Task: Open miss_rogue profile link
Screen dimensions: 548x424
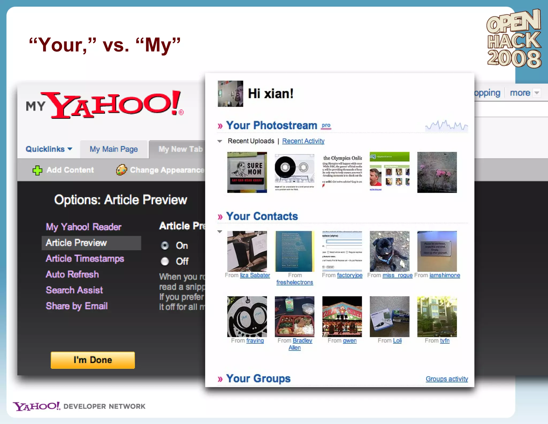Action: click(x=398, y=275)
